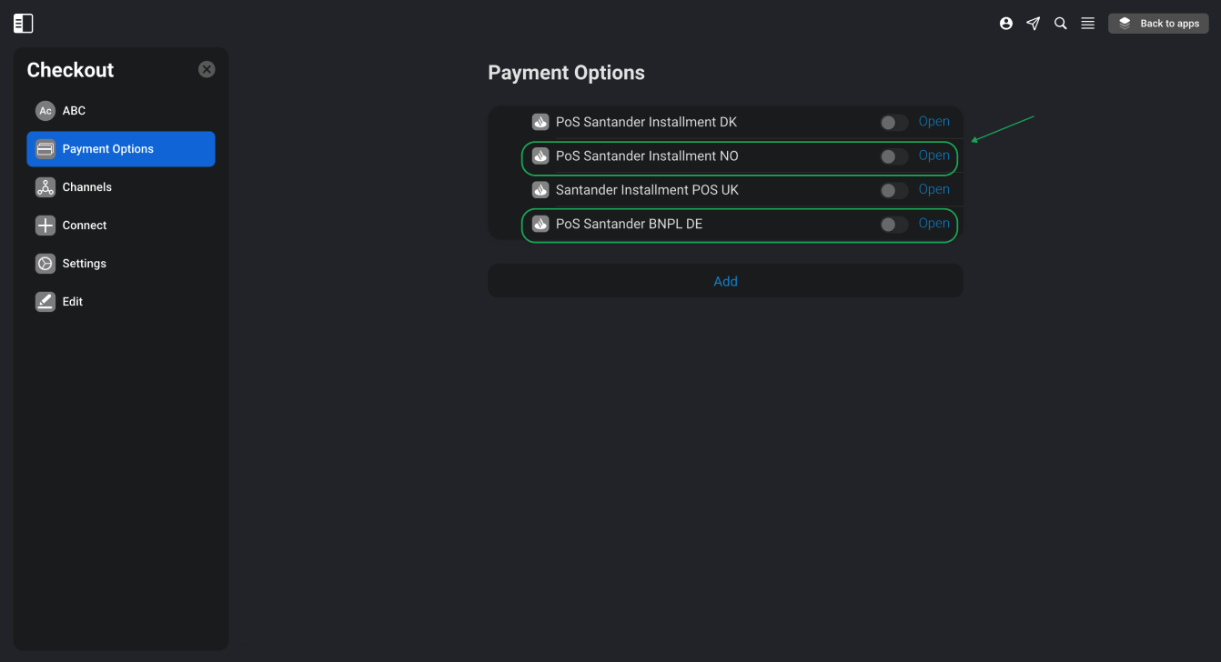Screen dimensions: 1221x662
Task: Open the hamburger menu icon
Action: (x=1088, y=24)
